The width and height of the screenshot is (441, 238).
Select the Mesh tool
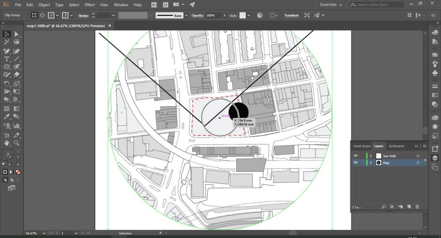(x=6, y=109)
